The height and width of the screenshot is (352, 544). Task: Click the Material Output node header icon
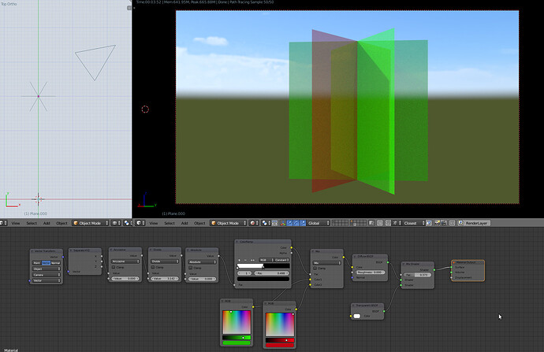(x=454, y=262)
